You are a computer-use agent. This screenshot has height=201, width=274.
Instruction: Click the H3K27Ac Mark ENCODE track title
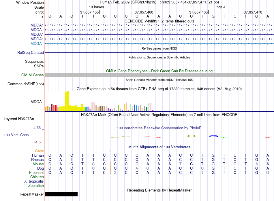click(159, 115)
